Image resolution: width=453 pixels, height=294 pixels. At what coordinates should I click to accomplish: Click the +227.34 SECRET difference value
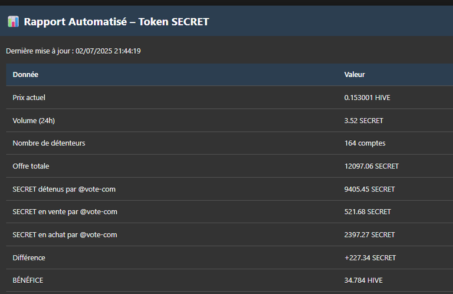click(x=370, y=257)
